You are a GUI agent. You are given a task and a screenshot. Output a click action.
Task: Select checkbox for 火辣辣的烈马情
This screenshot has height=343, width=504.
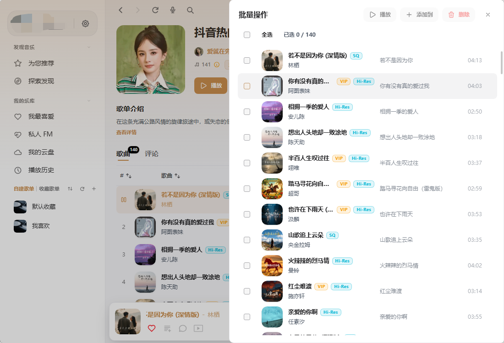click(247, 266)
